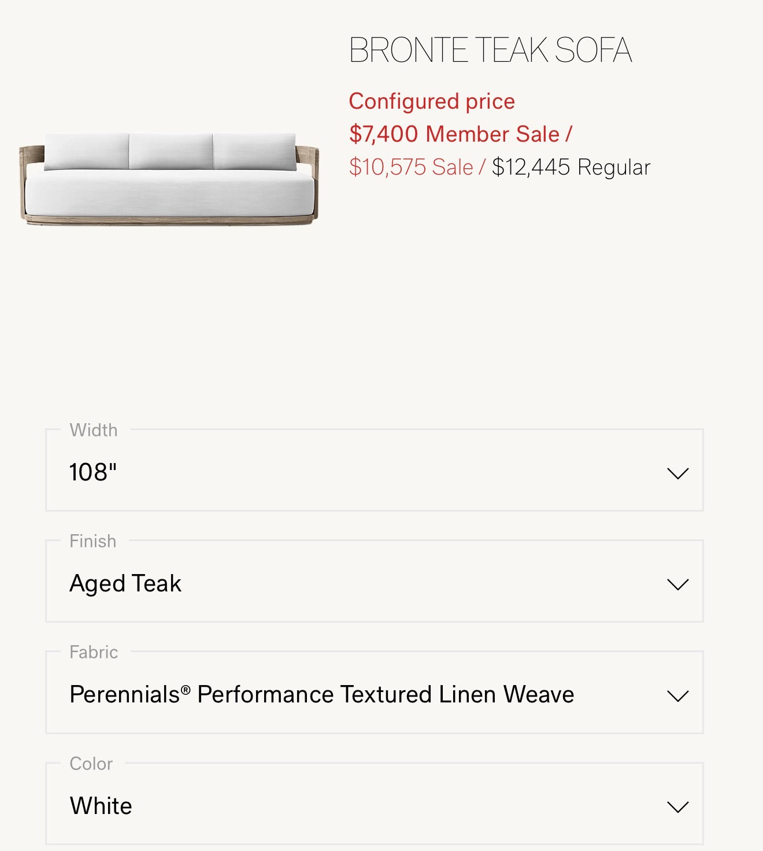
Task: Open the Finish dropdown showing Aged Teak
Action: (373, 583)
